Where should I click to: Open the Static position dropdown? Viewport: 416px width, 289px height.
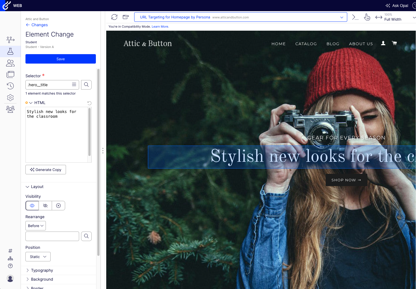pos(38,257)
